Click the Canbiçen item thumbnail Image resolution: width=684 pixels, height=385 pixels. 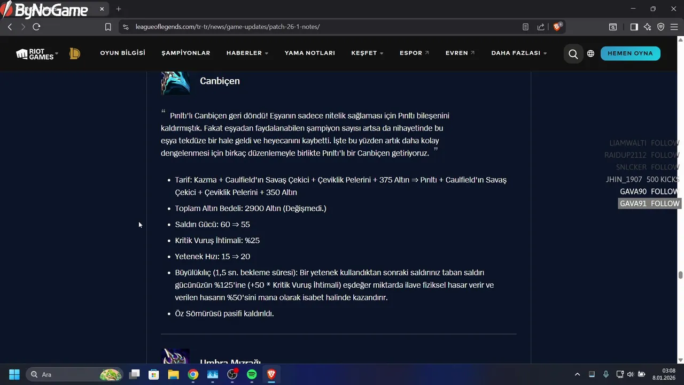tap(175, 83)
